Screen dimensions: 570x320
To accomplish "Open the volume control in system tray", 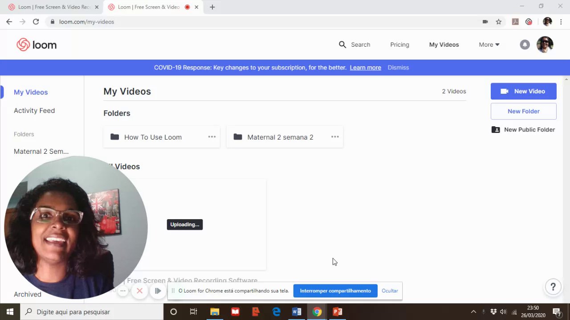I will point(503,312).
